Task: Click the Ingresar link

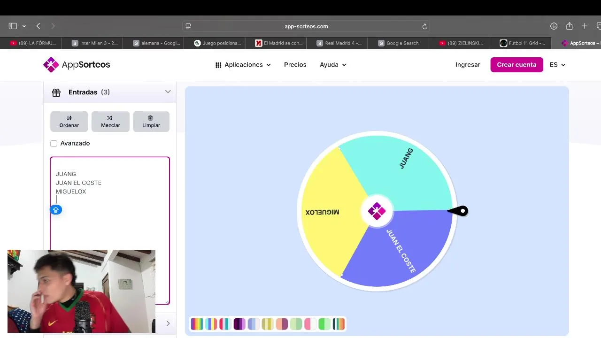Action: [468, 65]
